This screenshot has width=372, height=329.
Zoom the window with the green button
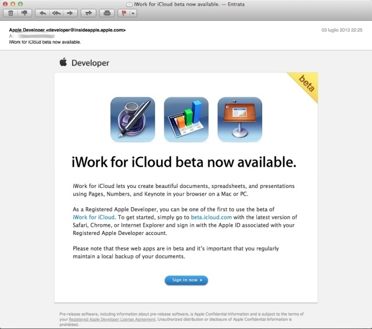[20, 4]
